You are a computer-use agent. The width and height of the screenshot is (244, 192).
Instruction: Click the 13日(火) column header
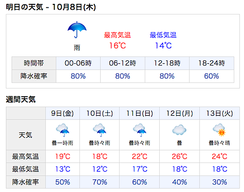pyautogui.click(x=219, y=113)
